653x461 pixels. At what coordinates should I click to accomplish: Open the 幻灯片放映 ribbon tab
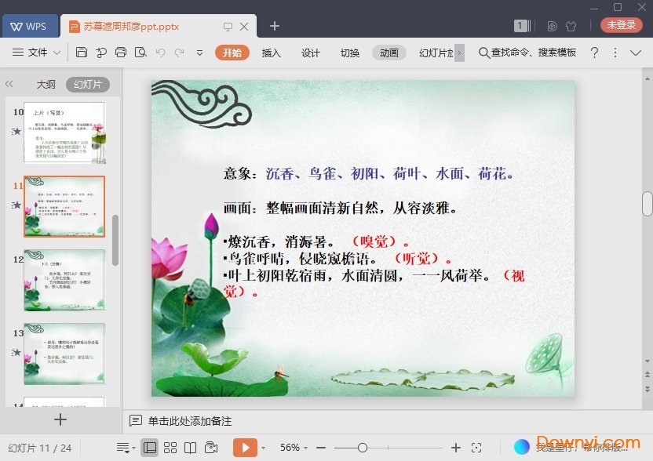click(436, 53)
